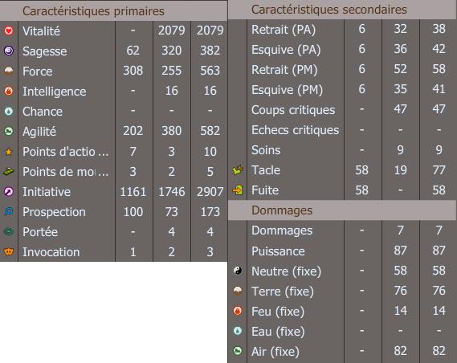Collapse the Caractéristiques primaires header
Viewport: 457px width, 363px height.
[114, 11]
